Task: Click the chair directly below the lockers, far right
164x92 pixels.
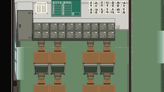Action: [107, 46]
